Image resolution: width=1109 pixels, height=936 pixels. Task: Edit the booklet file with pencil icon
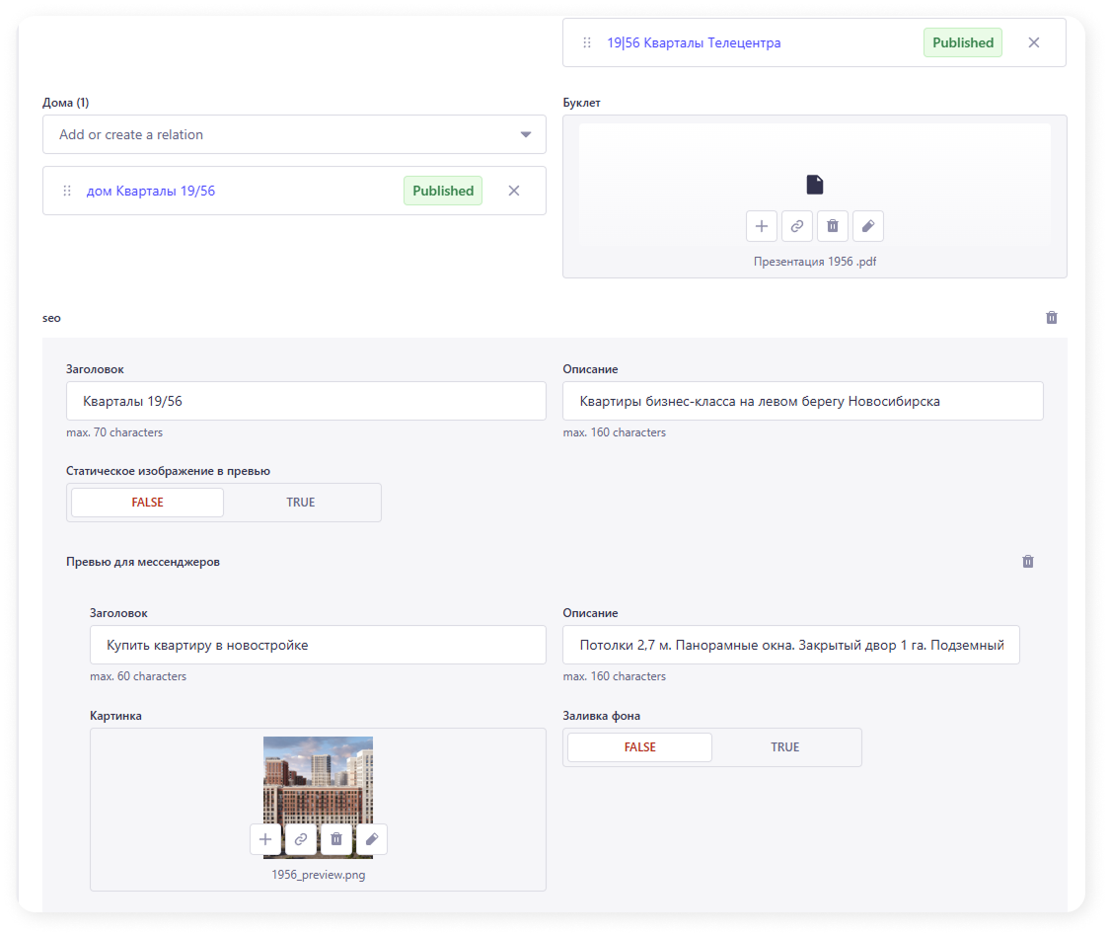click(x=868, y=226)
